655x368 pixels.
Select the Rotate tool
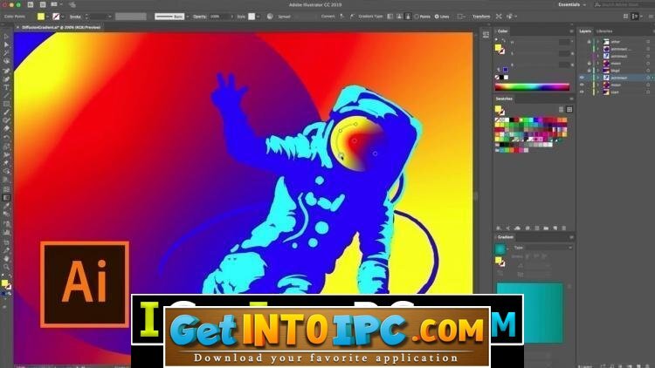coord(6,138)
